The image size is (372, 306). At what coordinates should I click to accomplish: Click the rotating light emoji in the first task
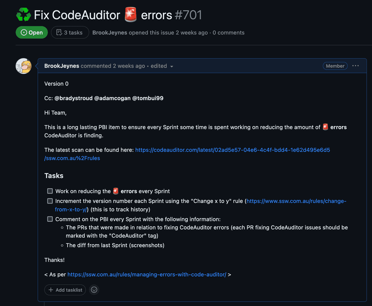tap(115, 191)
